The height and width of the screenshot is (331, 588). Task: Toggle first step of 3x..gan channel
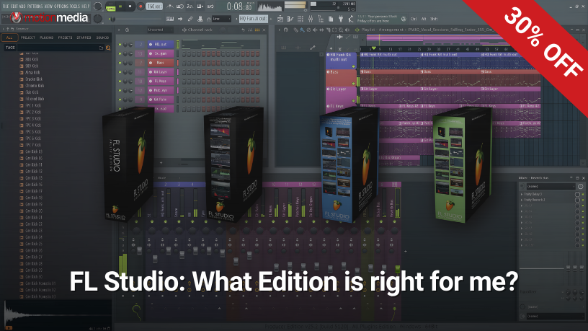click(x=184, y=53)
